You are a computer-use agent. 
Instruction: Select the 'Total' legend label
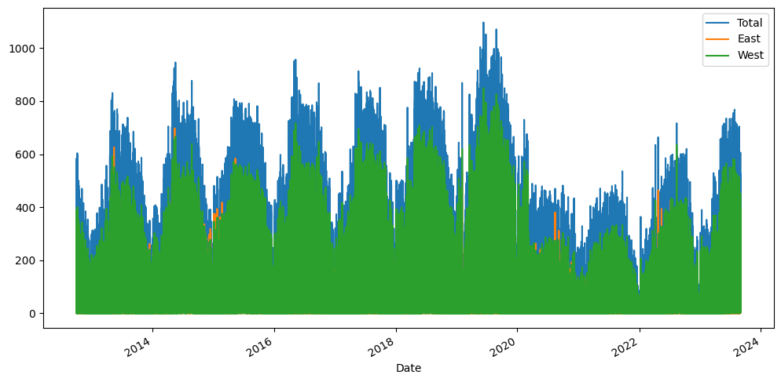[750, 23]
